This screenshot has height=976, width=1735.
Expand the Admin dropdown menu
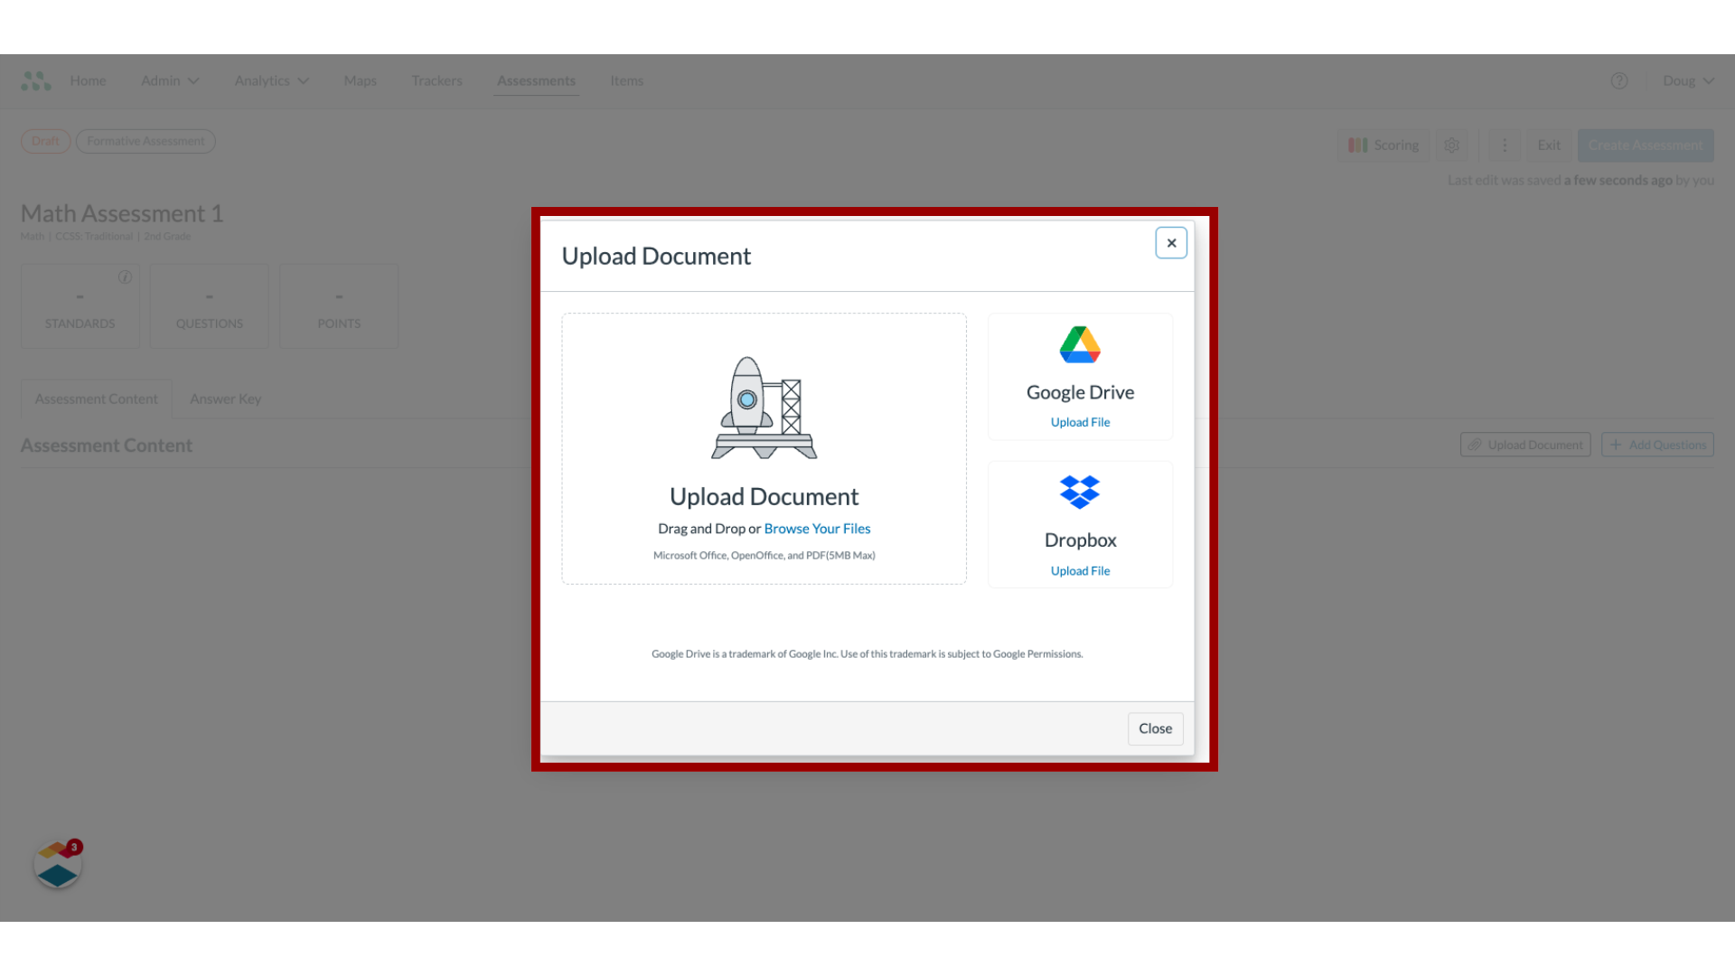169,80
